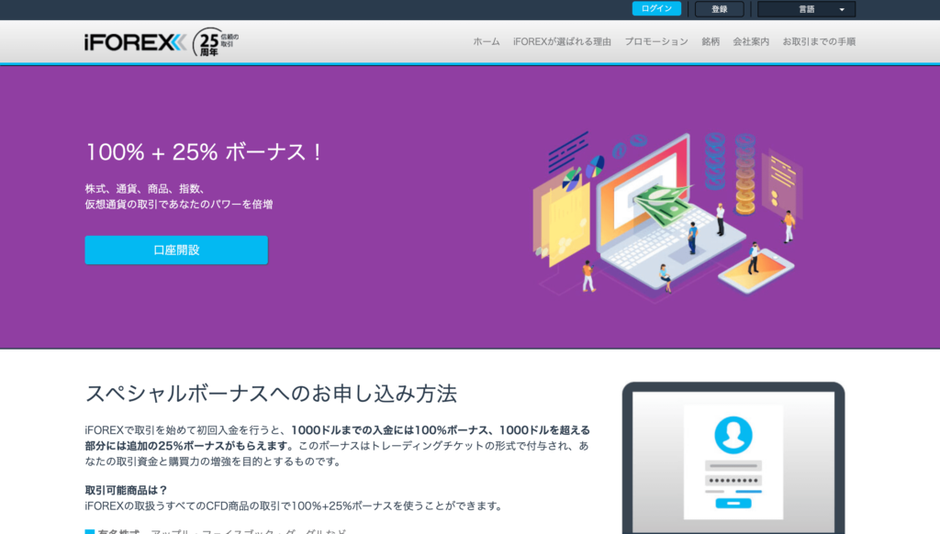Open the 銘柄 navigation item
The height and width of the screenshot is (534, 940).
click(x=711, y=41)
